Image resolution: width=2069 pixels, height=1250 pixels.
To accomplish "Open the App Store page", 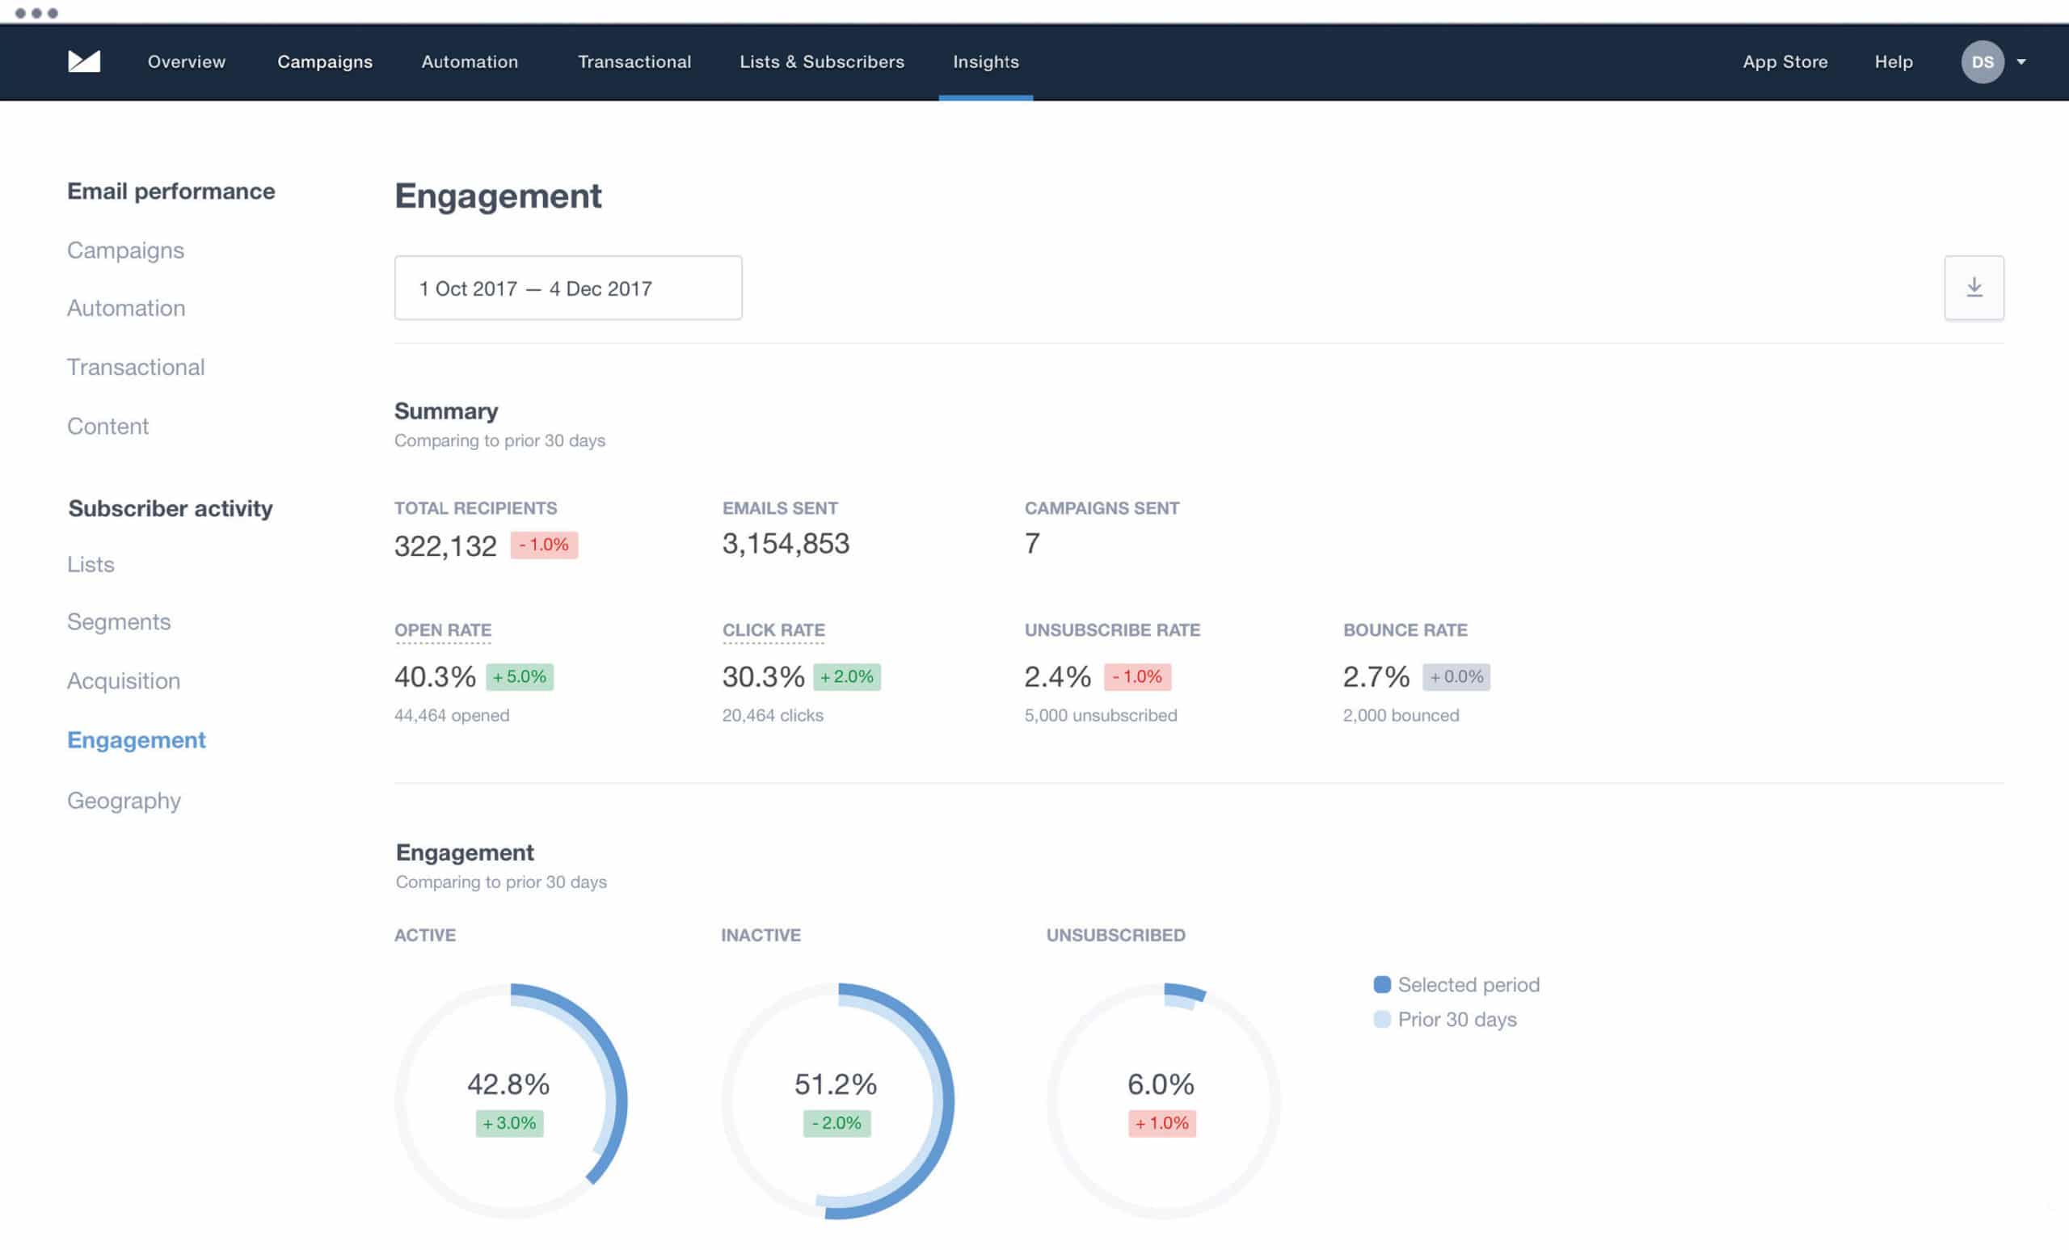I will coord(1785,61).
